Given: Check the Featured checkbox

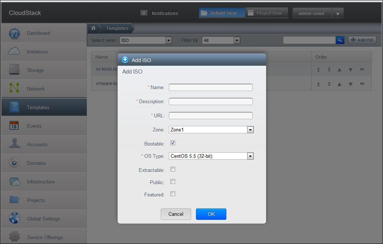Looking at the screenshot, I should 173,194.
